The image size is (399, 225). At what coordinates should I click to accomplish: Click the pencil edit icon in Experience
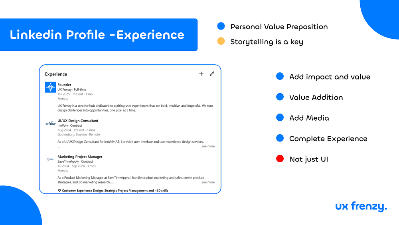212,74
